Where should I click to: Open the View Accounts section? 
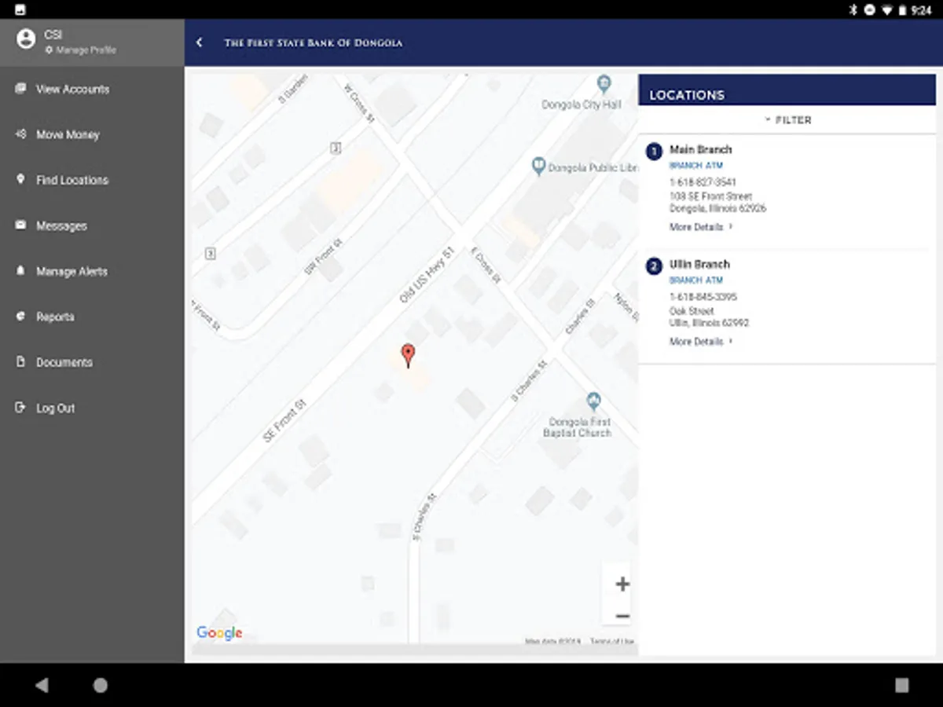click(21, 89)
